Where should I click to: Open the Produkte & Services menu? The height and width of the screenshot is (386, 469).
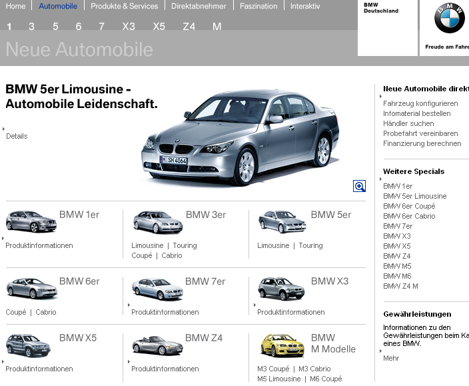(125, 6)
